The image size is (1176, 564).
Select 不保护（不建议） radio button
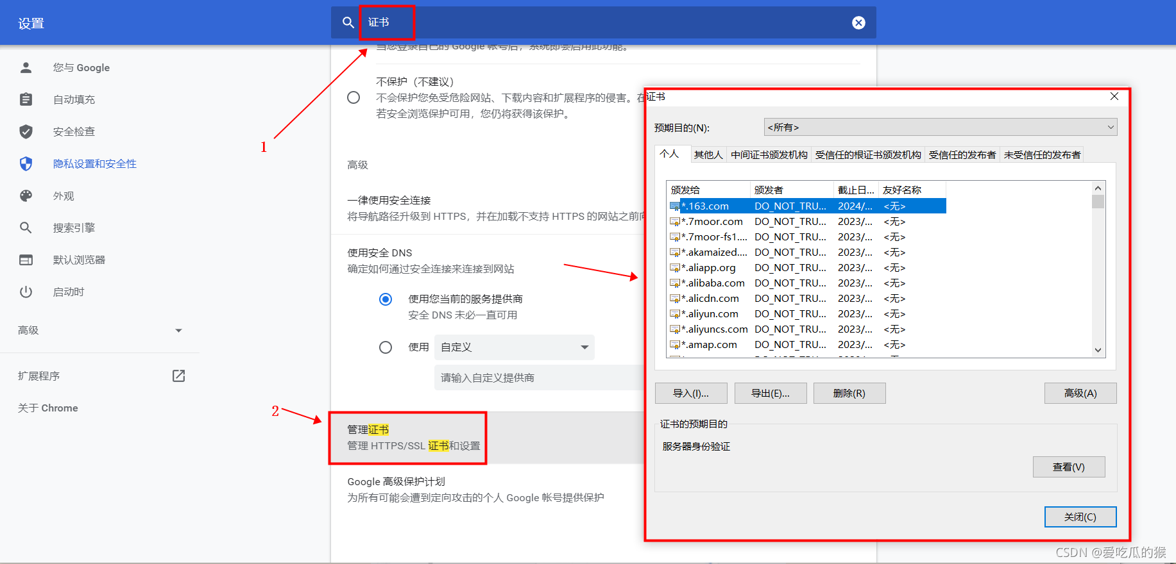click(x=354, y=97)
